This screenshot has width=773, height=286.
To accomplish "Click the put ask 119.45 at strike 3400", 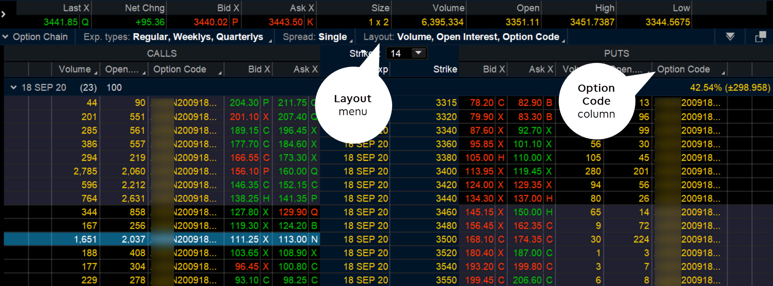I will point(528,171).
